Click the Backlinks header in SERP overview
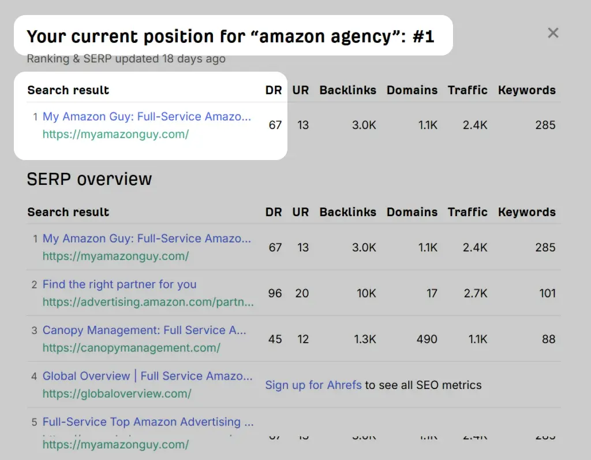The width and height of the screenshot is (591, 460). (x=347, y=212)
